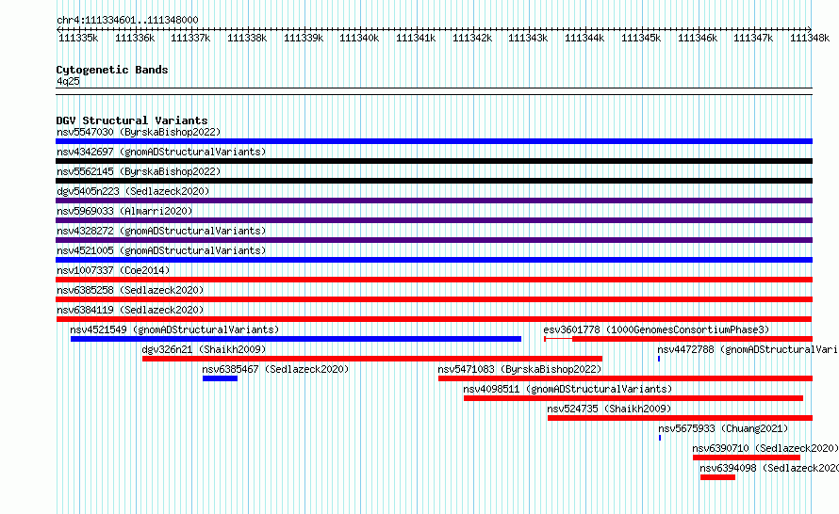Click the red bar under nsv1007337
Viewport: 839px width, 514px height.
434,280
